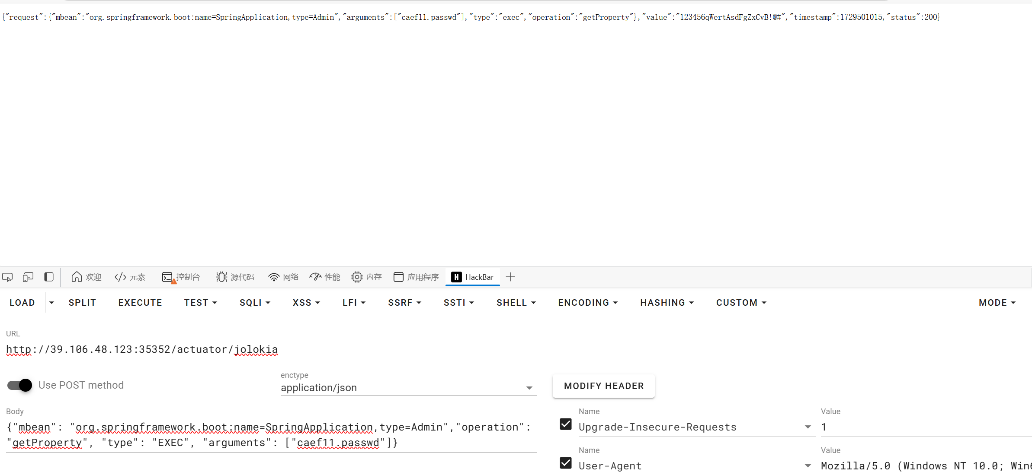Open the Welcome home icon tab
The height and width of the screenshot is (475, 1032).
point(86,277)
